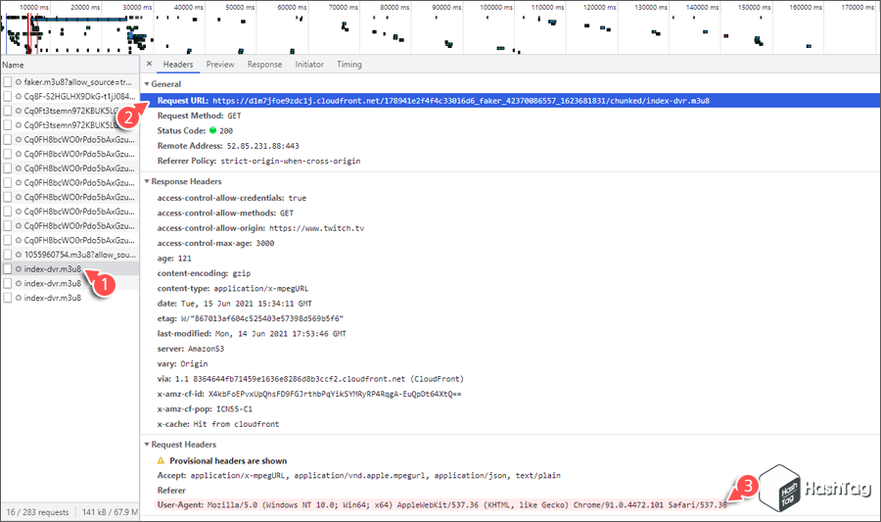Click the 150000 ms mark on timeline overview

(x=754, y=7)
